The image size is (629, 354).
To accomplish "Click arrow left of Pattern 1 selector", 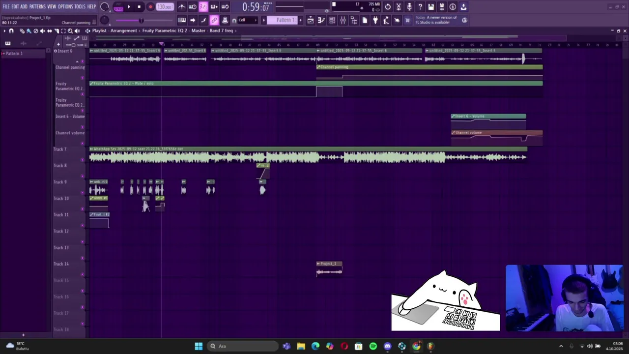I will (264, 20).
